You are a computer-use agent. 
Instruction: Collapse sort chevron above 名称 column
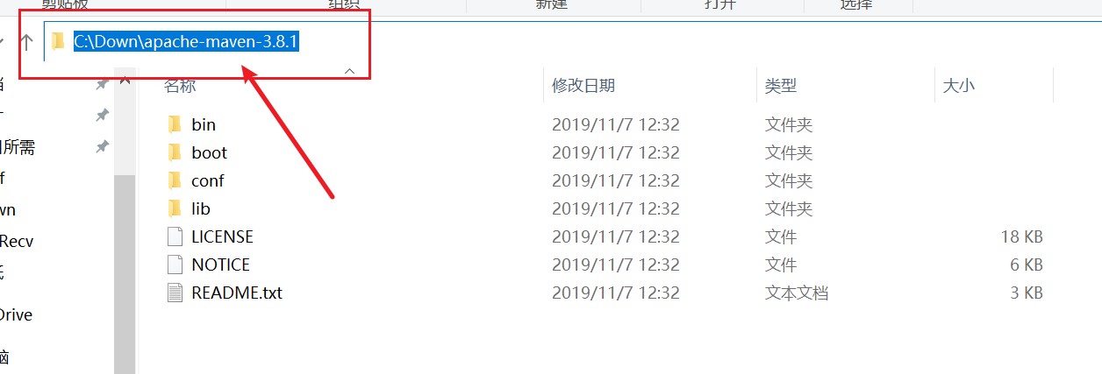[x=349, y=70]
